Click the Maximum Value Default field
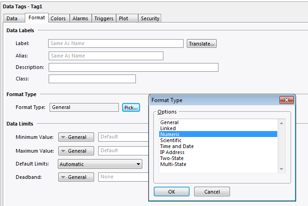Image resolution: width=308 pixels, height=206 pixels. tap(123, 151)
